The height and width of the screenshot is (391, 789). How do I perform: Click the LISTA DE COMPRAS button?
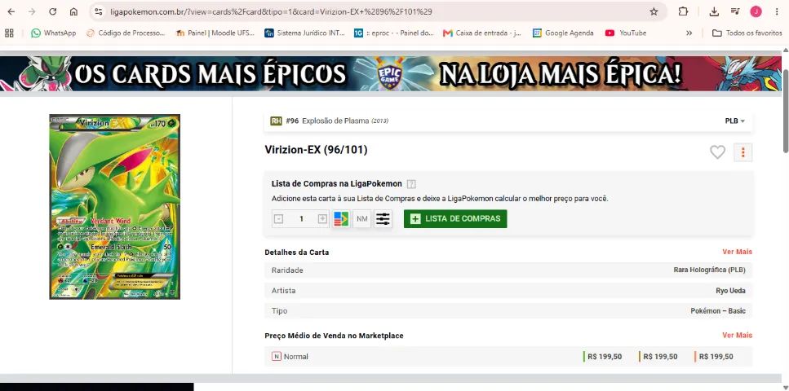coord(455,218)
